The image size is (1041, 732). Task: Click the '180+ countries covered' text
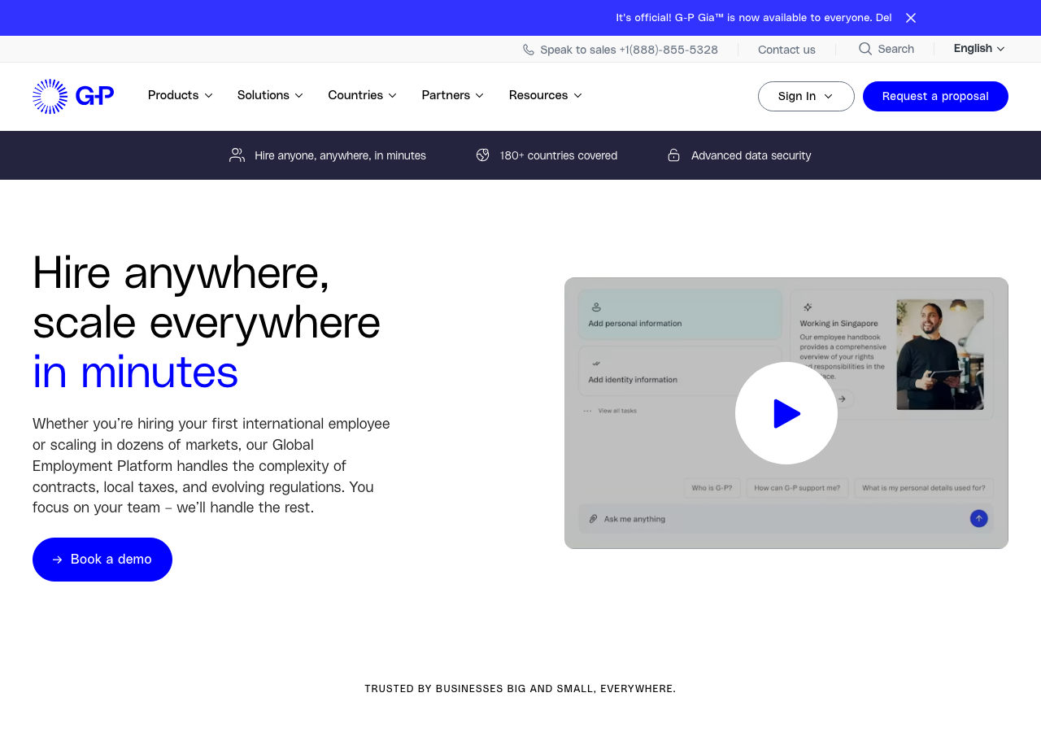point(559,155)
